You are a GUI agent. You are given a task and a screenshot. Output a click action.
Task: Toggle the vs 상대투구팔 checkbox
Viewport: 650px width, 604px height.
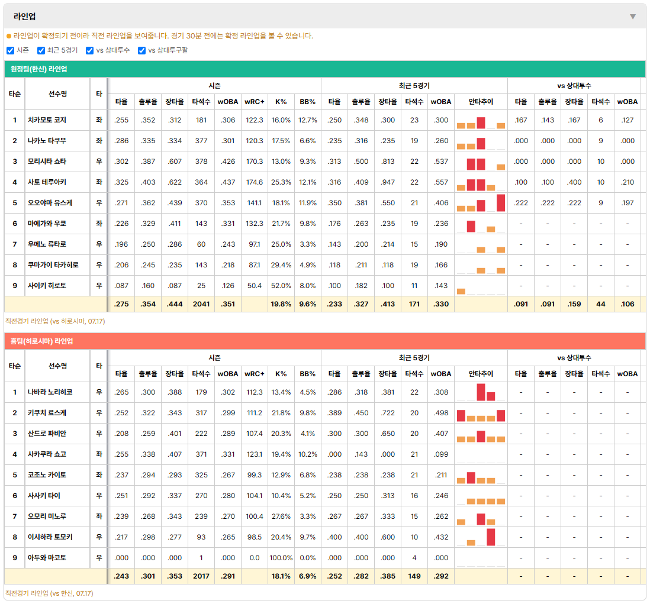coord(141,50)
